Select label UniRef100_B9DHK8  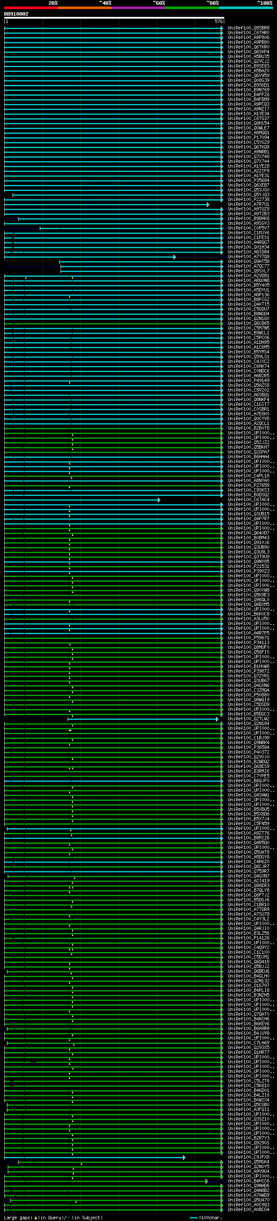[x=248, y=218]
